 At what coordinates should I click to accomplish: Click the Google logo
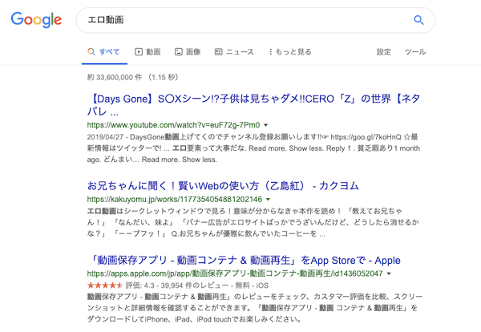pos(36,20)
